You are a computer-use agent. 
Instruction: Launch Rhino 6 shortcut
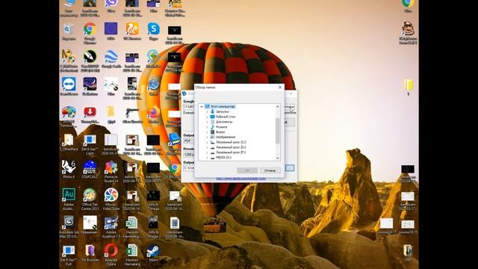[x=69, y=170]
